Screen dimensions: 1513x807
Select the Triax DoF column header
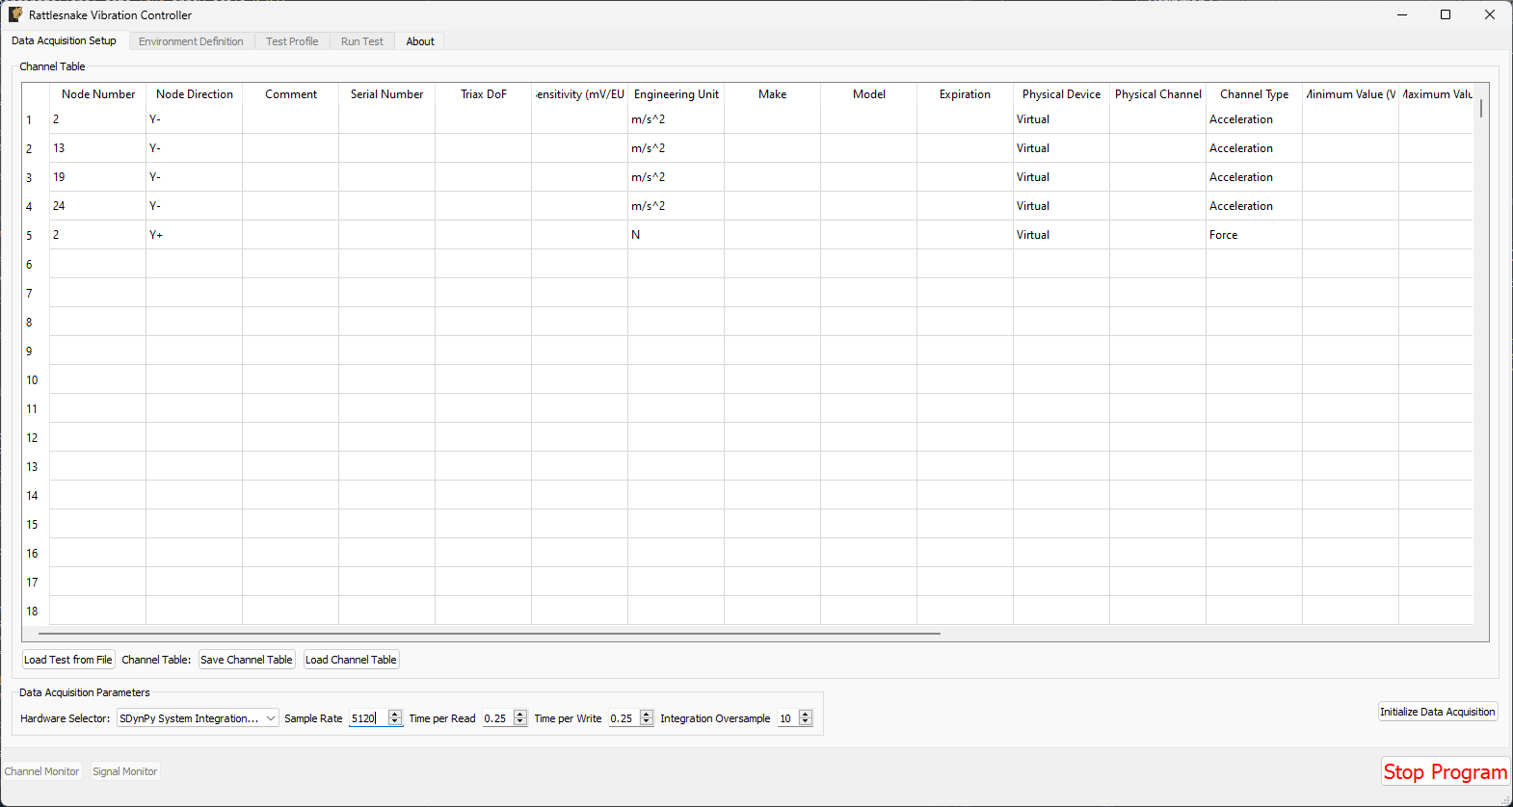(484, 94)
